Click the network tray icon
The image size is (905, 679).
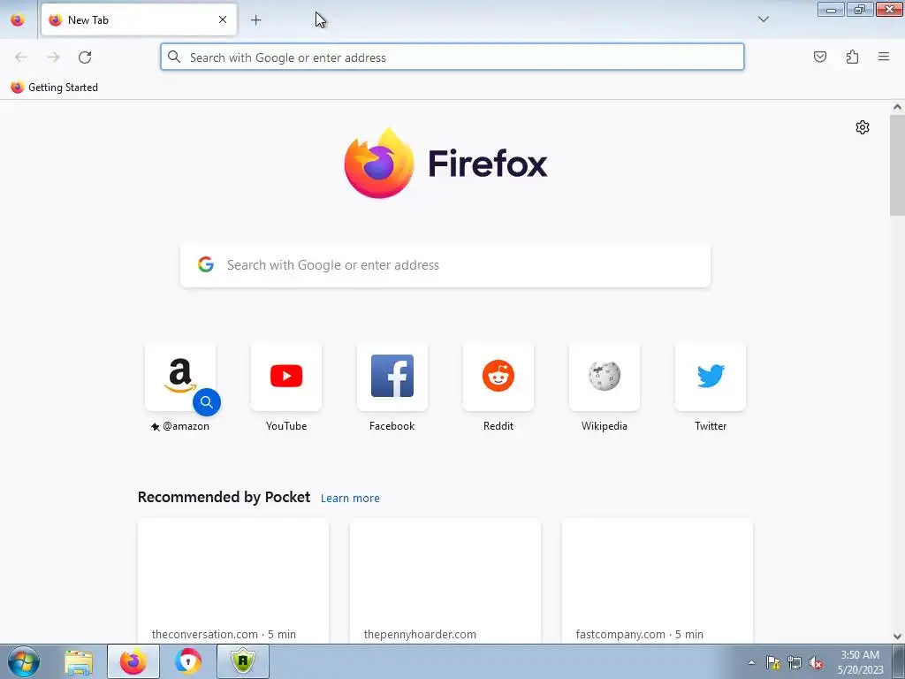[795, 662]
